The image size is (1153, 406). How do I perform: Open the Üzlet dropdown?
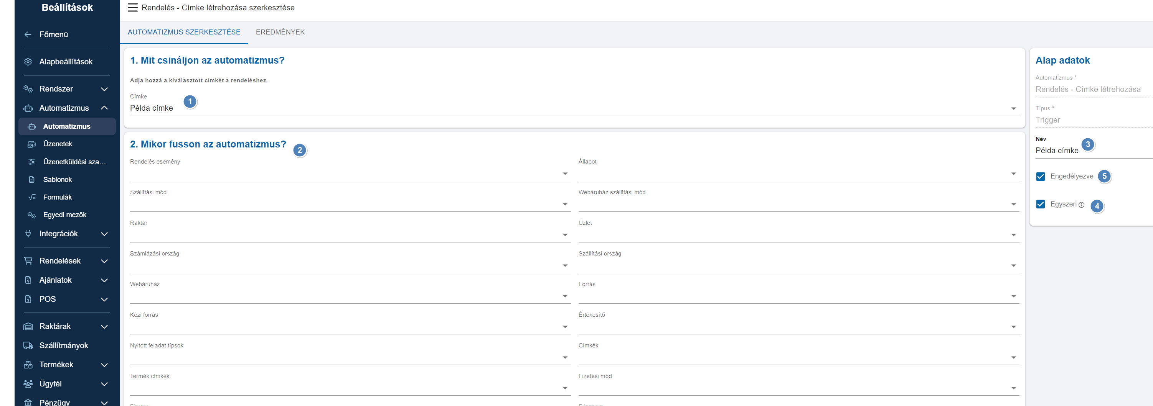798,235
